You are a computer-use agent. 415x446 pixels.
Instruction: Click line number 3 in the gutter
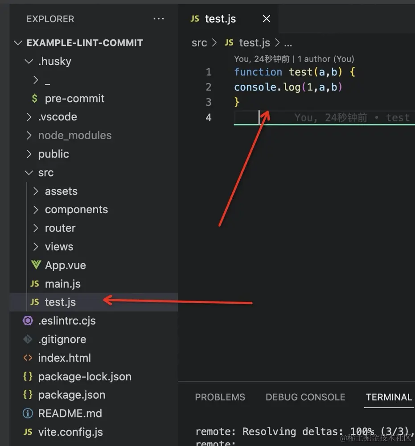pyautogui.click(x=209, y=102)
